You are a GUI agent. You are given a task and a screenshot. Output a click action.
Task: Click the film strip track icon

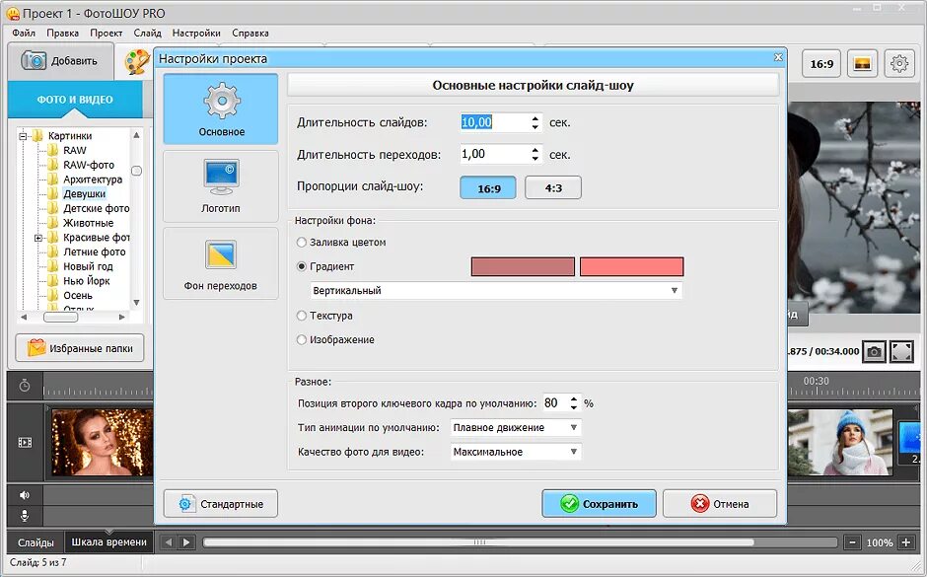[25, 442]
